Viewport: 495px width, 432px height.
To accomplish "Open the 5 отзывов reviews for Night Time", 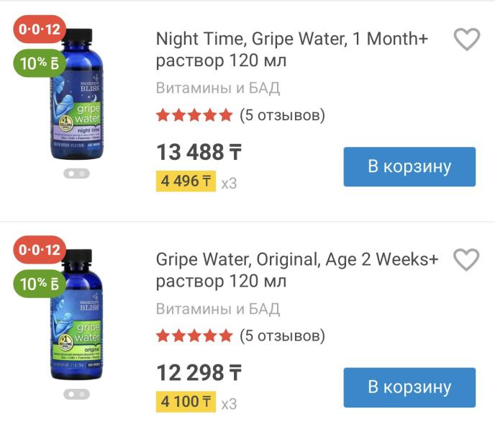I will click(282, 115).
